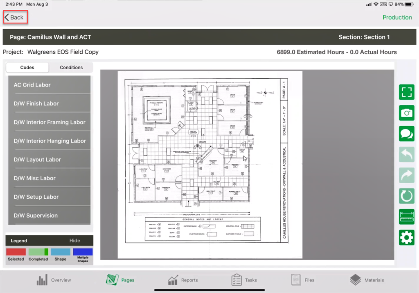419x293 pixels.
Task: Click the undo arrow icon
Action: [406, 154]
